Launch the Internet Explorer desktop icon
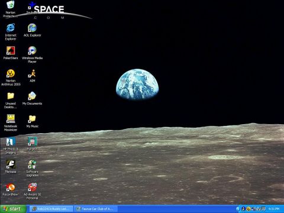Viewport: 284px width, 213px height. click(11, 28)
